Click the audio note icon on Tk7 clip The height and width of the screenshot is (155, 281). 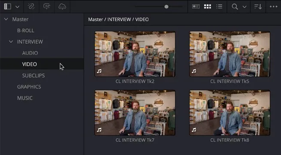99,130
